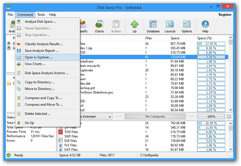Click the EXE Files category icon

pos(61,141)
